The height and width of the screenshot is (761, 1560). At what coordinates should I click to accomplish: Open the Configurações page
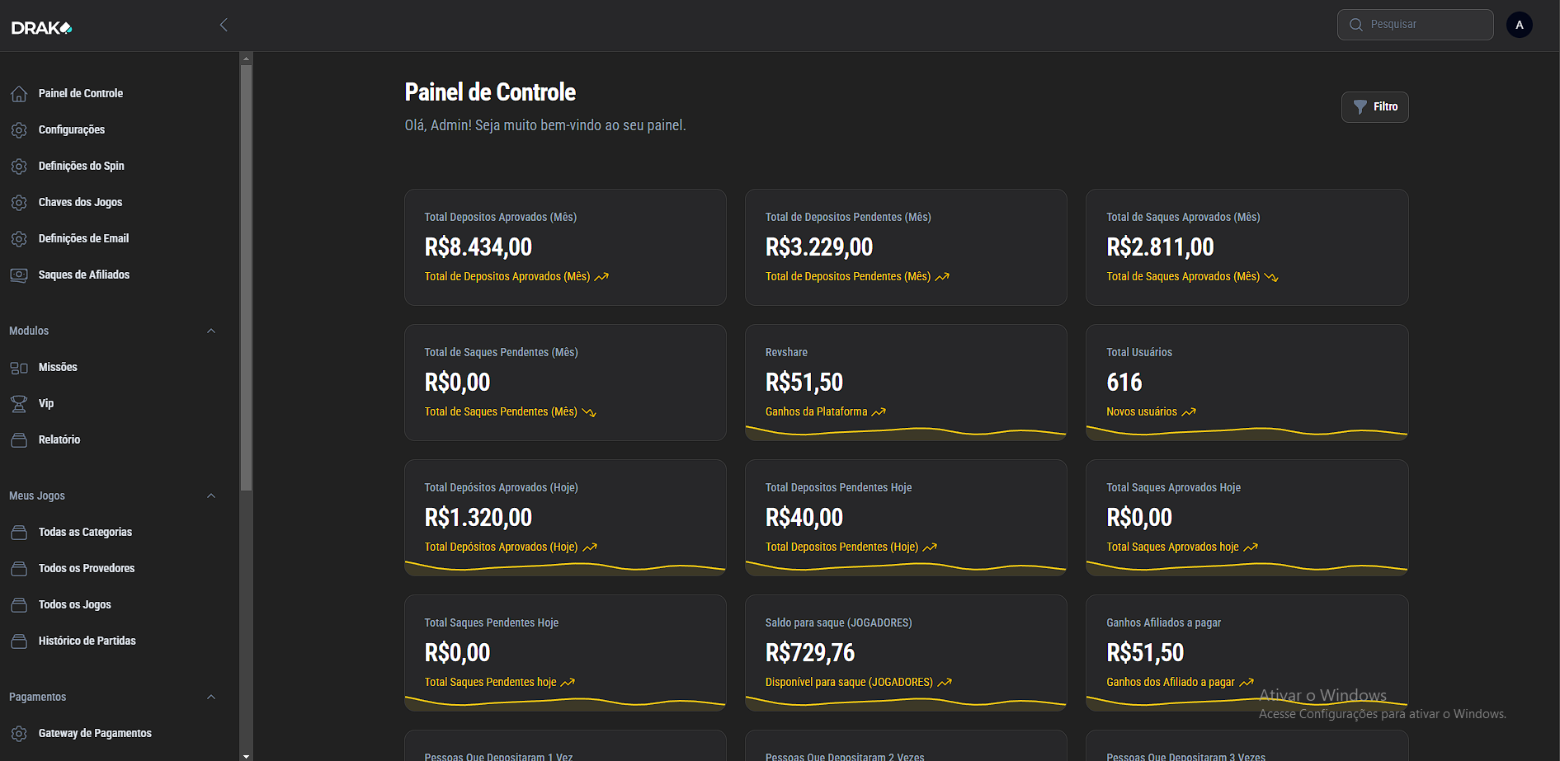(72, 129)
